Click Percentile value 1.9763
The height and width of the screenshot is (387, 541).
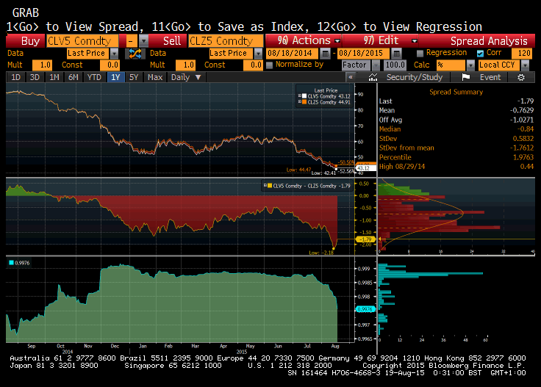(x=523, y=157)
